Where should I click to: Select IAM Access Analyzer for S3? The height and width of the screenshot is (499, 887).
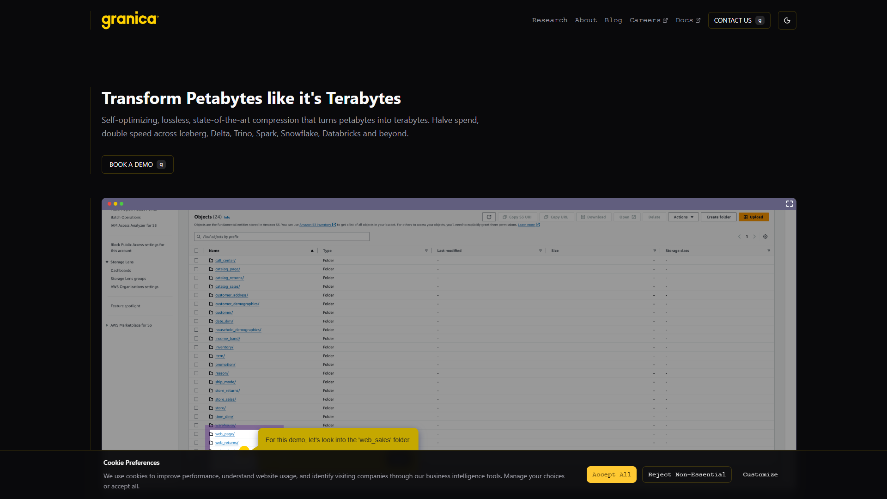[x=134, y=225]
